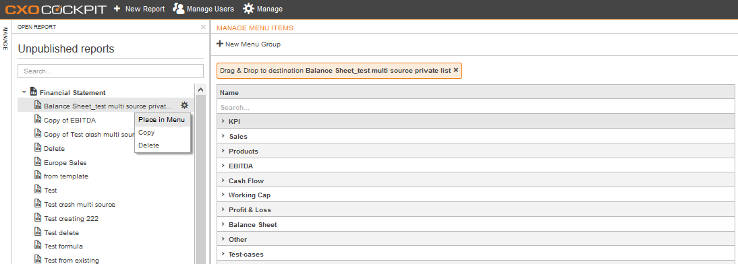This screenshot has height=264, width=738.
Task: Click the report icon beside Europe Sales
Action: tap(38, 162)
